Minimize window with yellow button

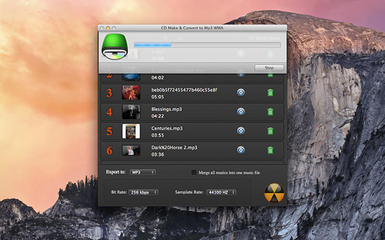pos(108,28)
